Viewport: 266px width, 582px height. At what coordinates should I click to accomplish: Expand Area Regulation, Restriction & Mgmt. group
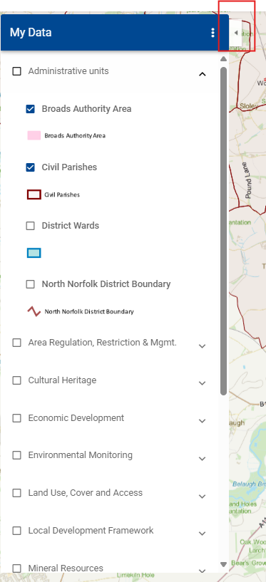click(x=202, y=346)
